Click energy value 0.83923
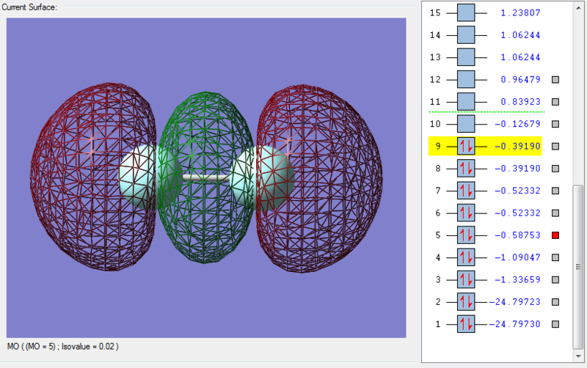 coord(521,102)
